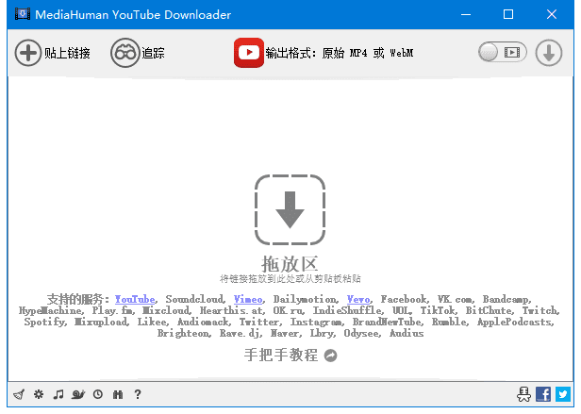Open Settings with the gear icon
Viewport: 581px width, 414px height.
[38, 394]
